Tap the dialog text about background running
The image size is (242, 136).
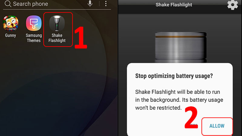click(179, 100)
